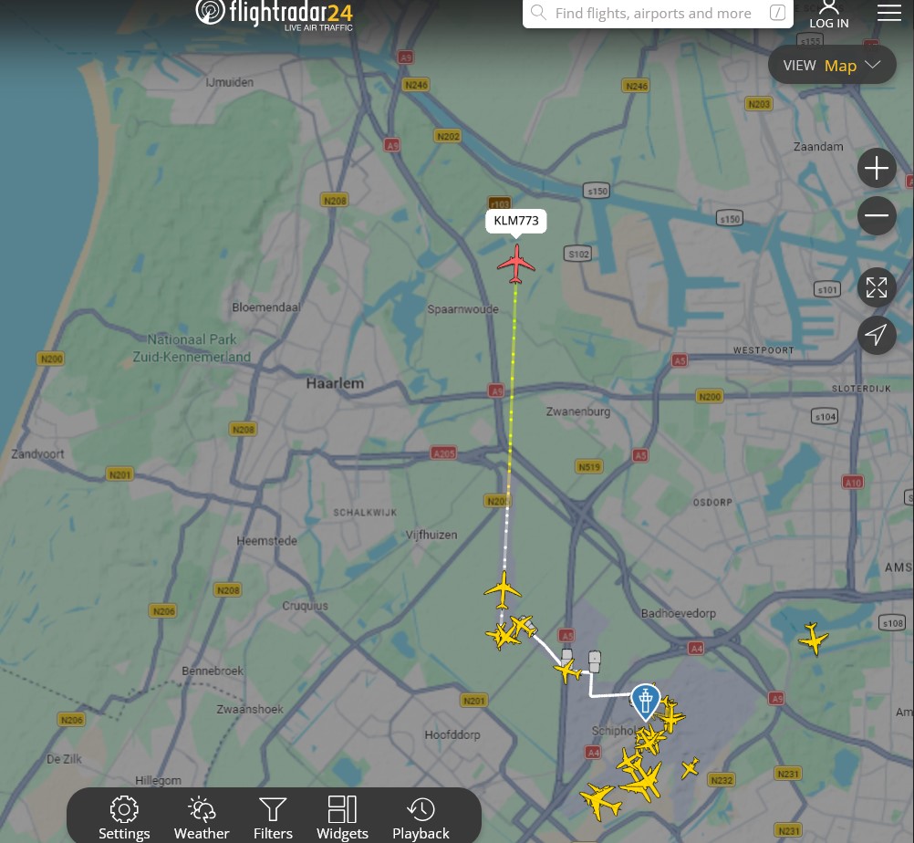Click the Spaarnwoude label
The image size is (914, 843).
[x=462, y=309]
